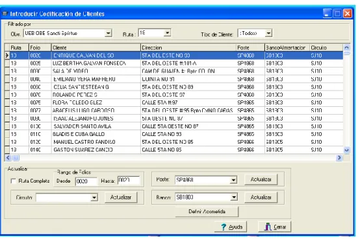Click the Desde folio input field
Screen dimensions: 360x239
86,181
